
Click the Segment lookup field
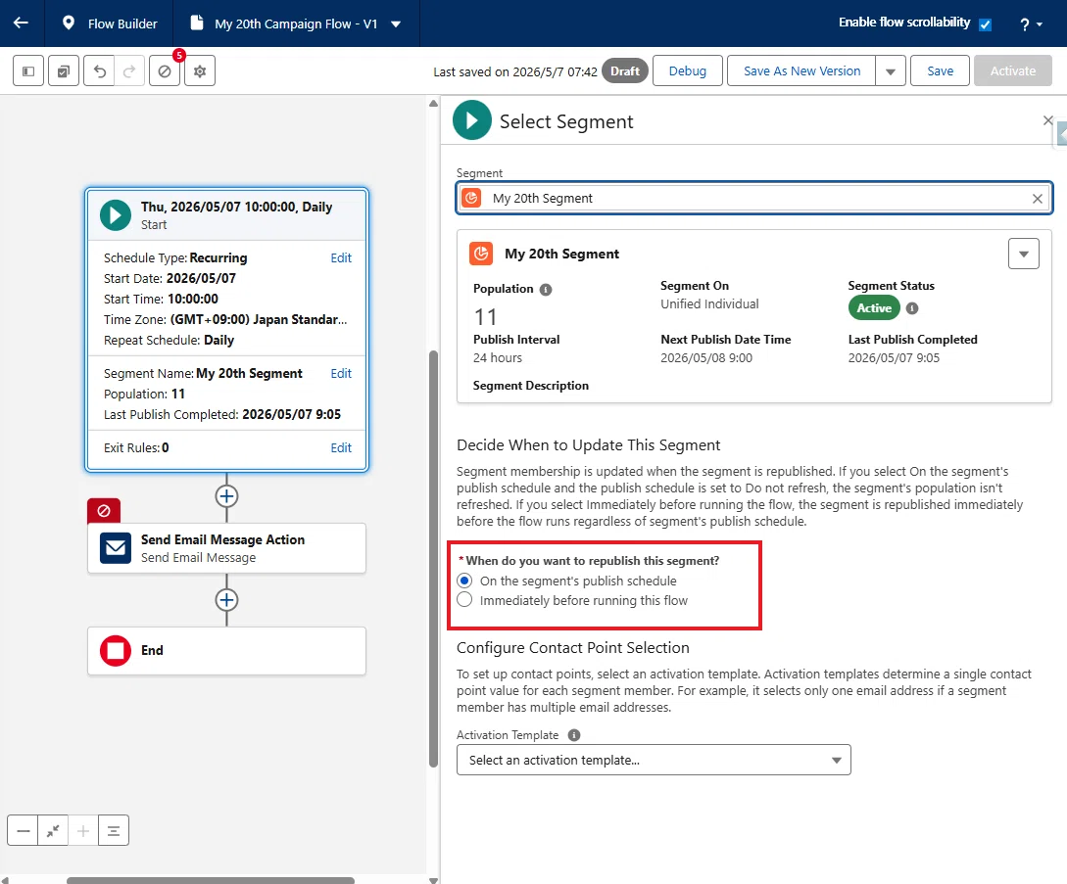754,198
